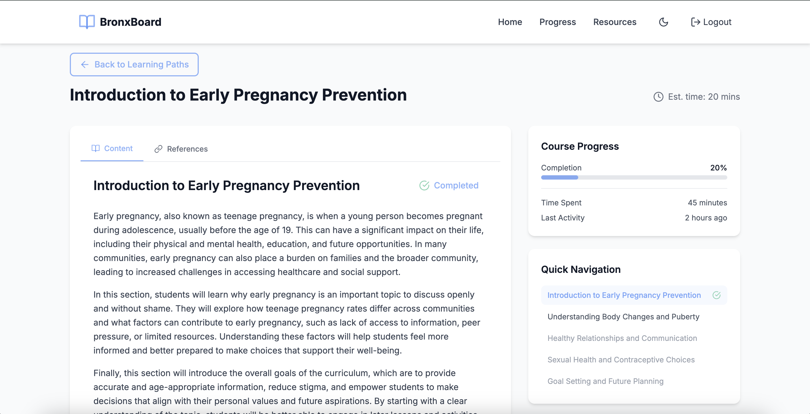This screenshot has height=414, width=810.
Task: Click the link icon on the References tab
Action: click(x=158, y=149)
